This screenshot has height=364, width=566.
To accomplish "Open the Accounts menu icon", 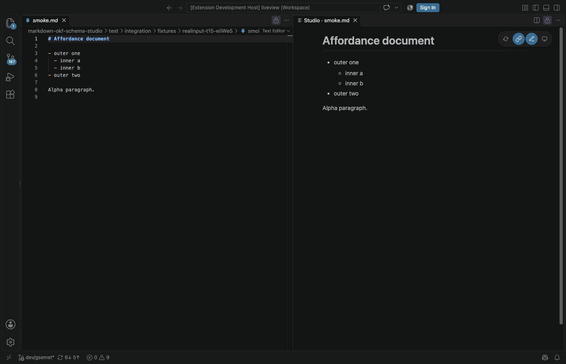I will [11, 324].
